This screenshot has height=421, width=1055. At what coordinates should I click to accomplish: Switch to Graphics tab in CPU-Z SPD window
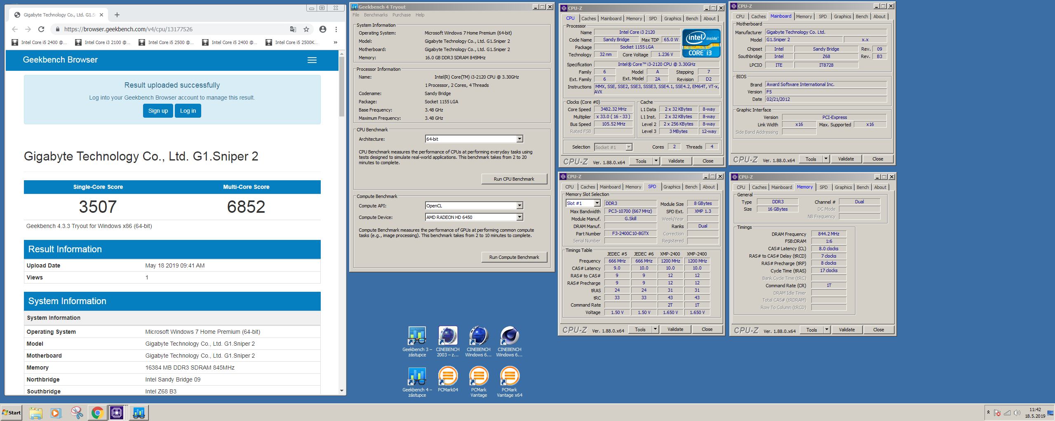(x=672, y=187)
